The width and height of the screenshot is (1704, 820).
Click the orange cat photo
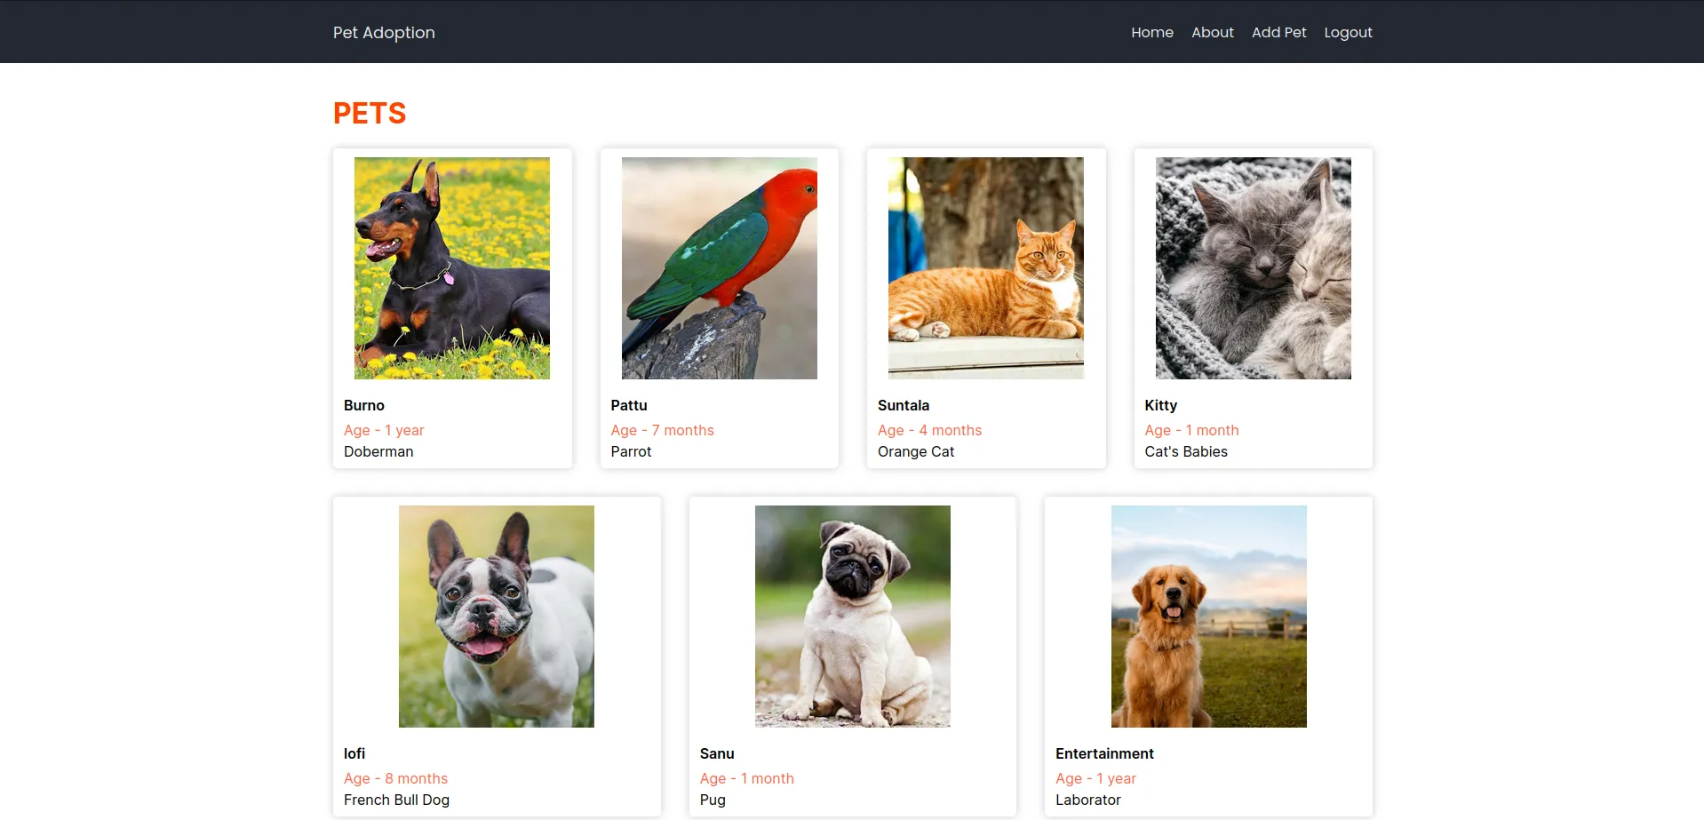coord(985,268)
